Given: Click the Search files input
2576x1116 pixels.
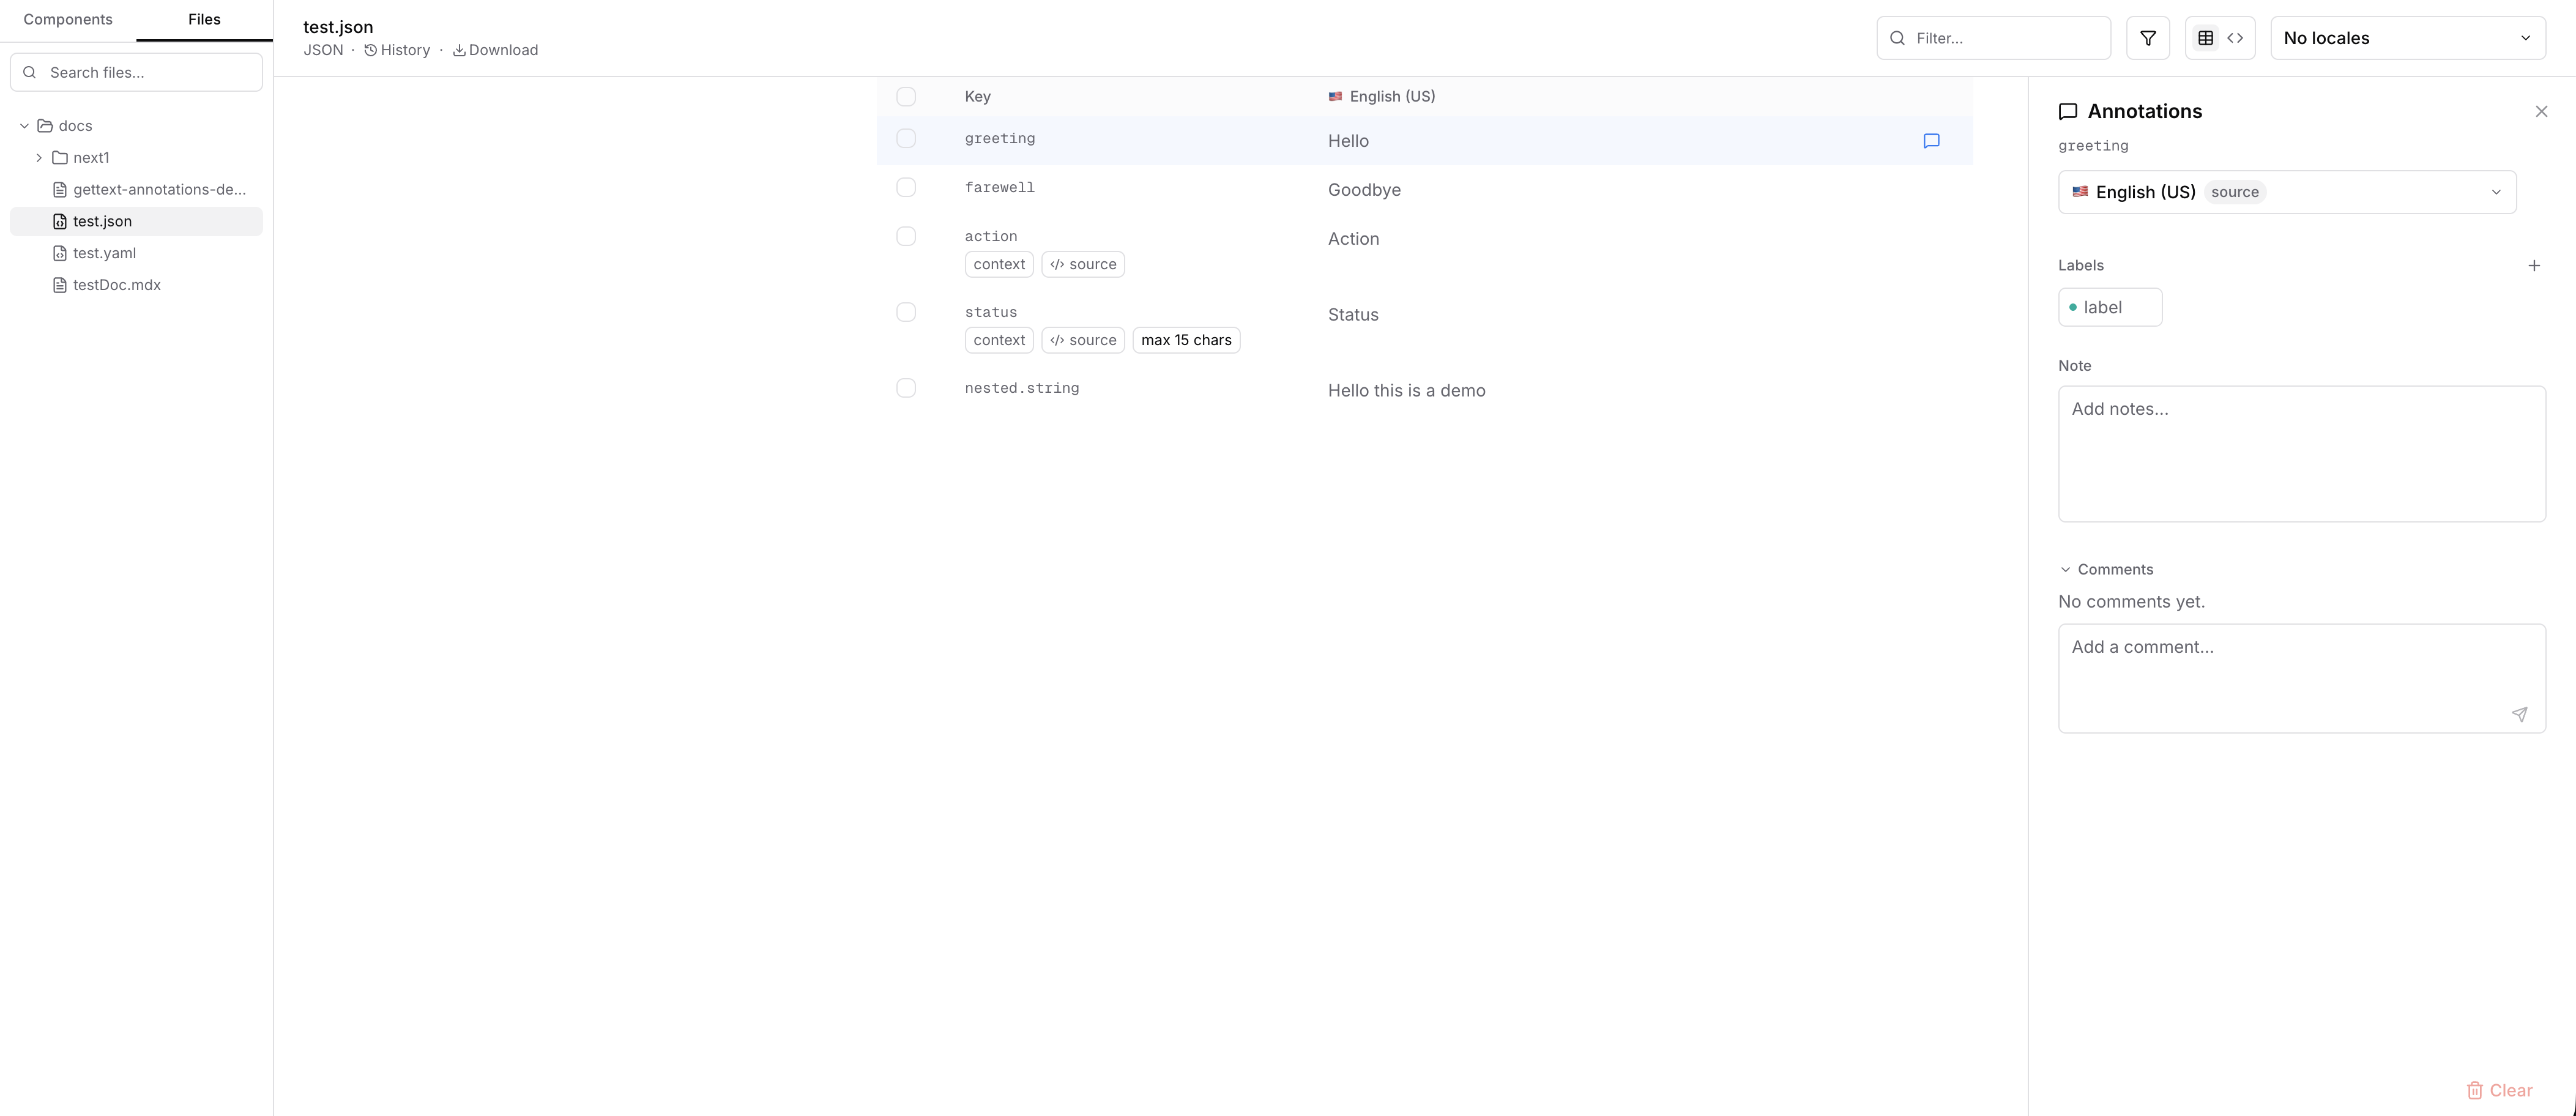Looking at the screenshot, I should [x=136, y=72].
